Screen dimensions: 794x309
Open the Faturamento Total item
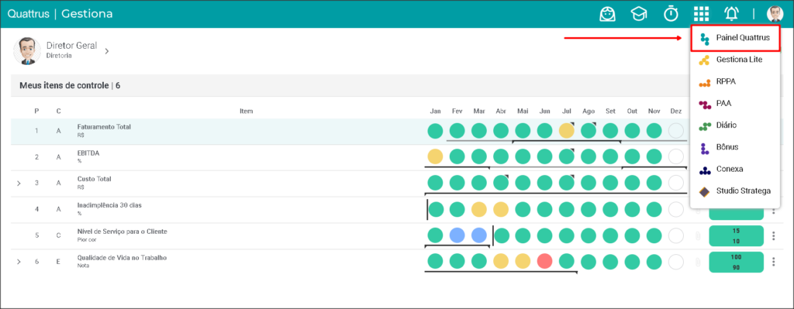point(104,127)
